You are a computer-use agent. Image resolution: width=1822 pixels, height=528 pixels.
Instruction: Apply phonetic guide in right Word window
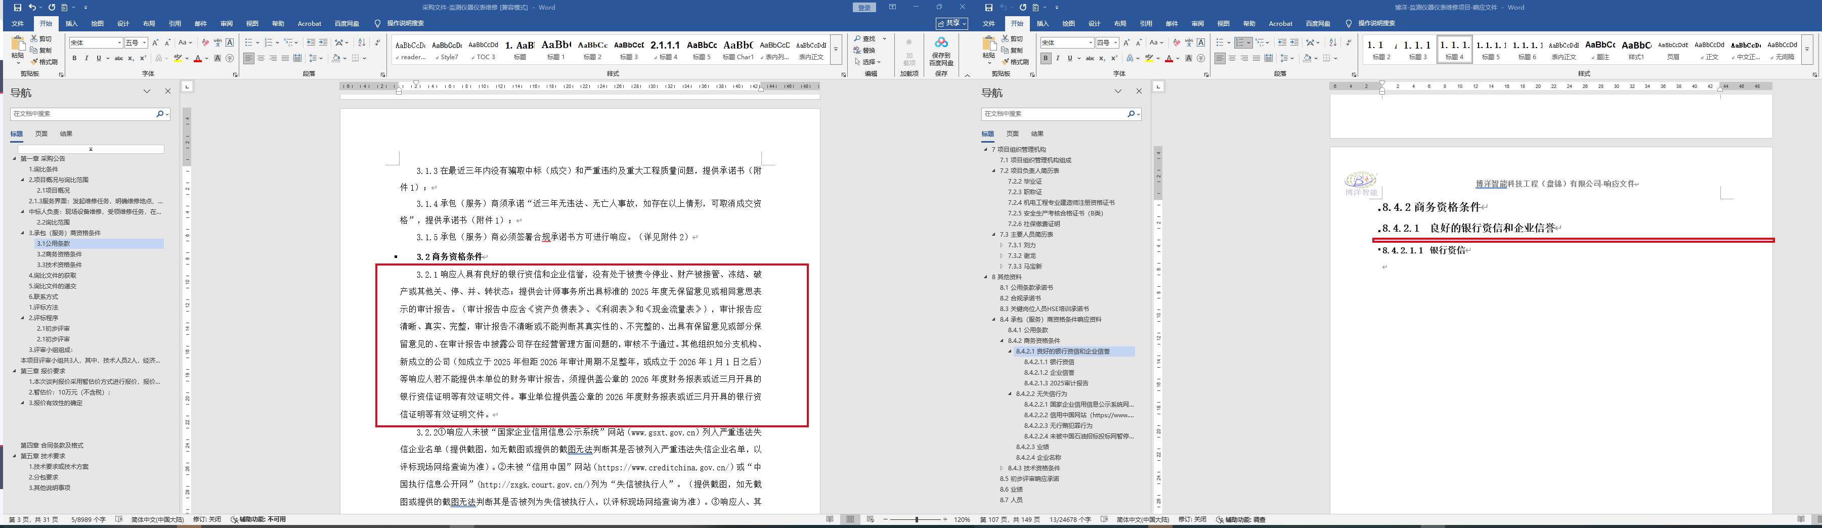[x=1189, y=42]
